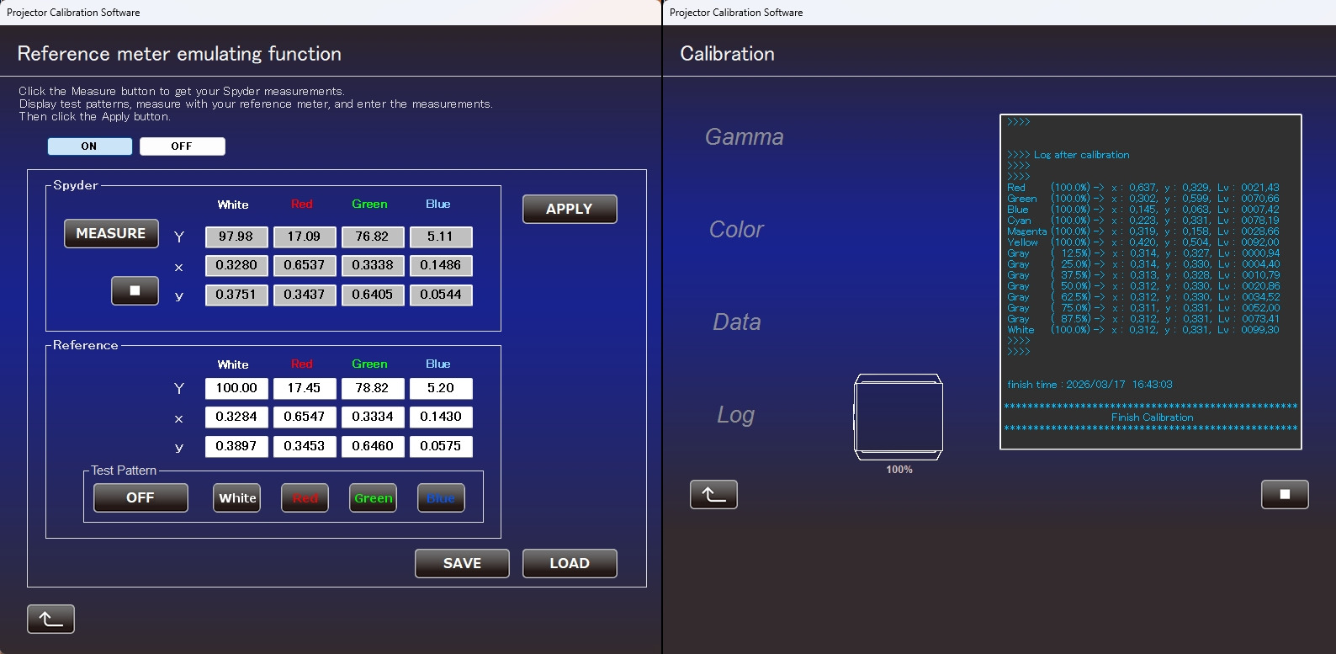
Task: Display the Red test pattern
Action: (x=305, y=498)
